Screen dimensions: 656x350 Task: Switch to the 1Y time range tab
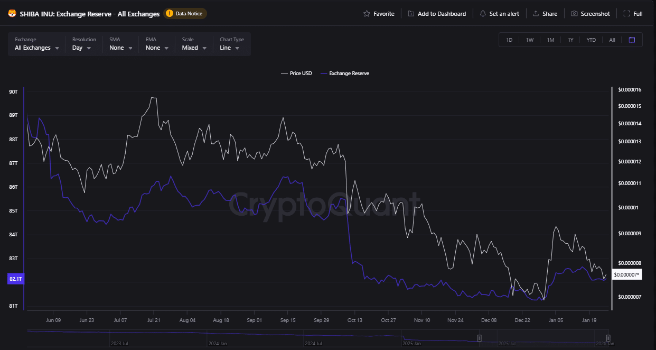point(570,39)
